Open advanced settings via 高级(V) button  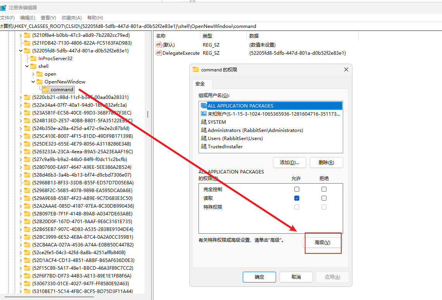tap(322, 243)
